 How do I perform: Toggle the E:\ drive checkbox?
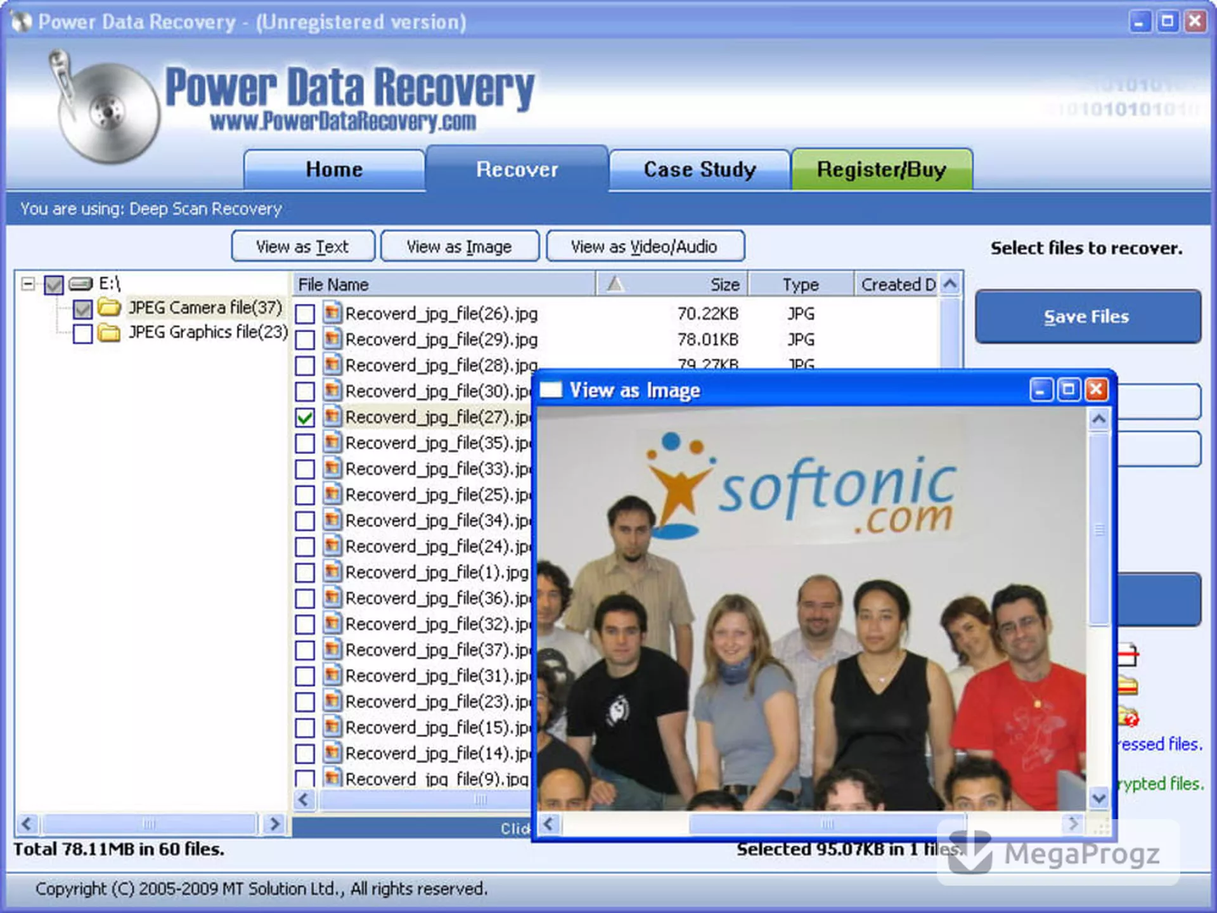54,285
